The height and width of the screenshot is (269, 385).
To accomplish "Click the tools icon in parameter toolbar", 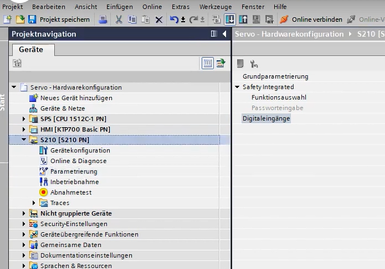I will pos(254,64).
